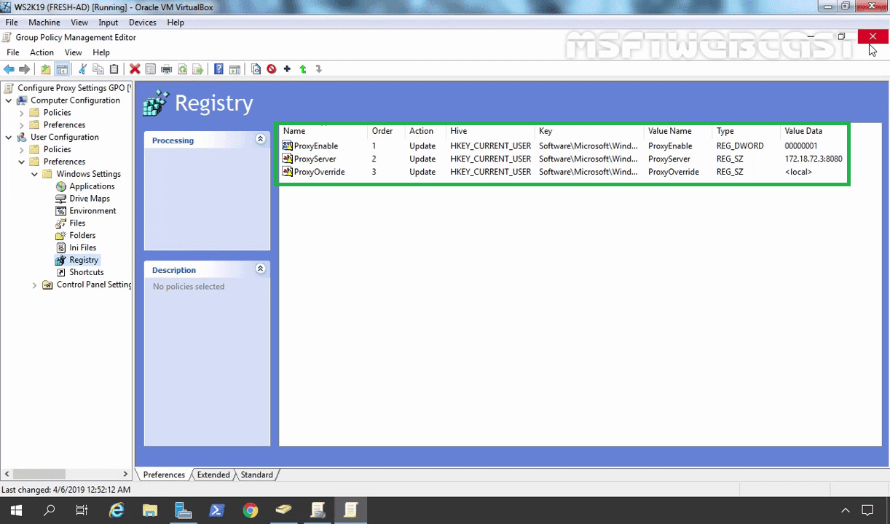Click tree pane scrollbar right arrow

(125, 475)
